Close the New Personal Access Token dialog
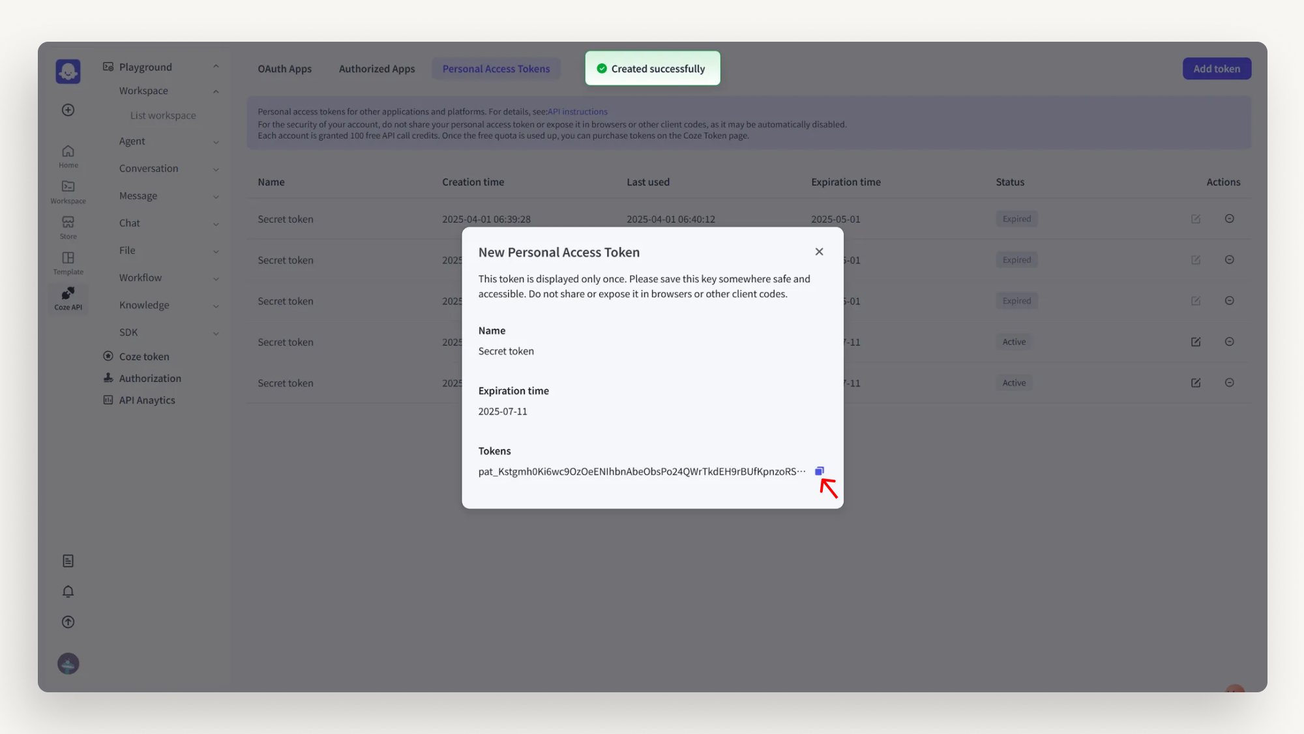Viewport: 1304px width, 734px height. pyautogui.click(x=819, y=252)
